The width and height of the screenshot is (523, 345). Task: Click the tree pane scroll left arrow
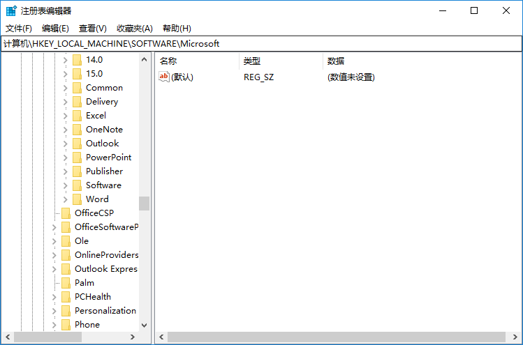(x=8, y=337)
